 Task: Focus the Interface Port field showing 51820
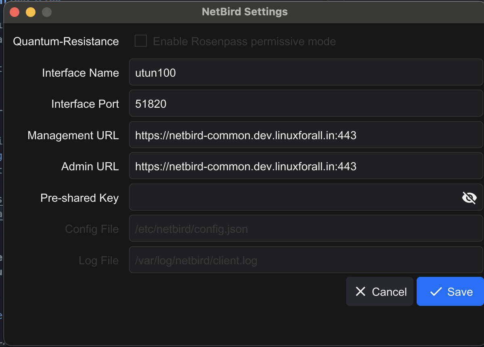coord(306,104)
